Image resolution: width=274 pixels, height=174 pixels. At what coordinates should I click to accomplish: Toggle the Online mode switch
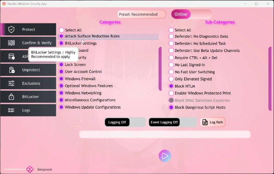click(x=192, y=14)
